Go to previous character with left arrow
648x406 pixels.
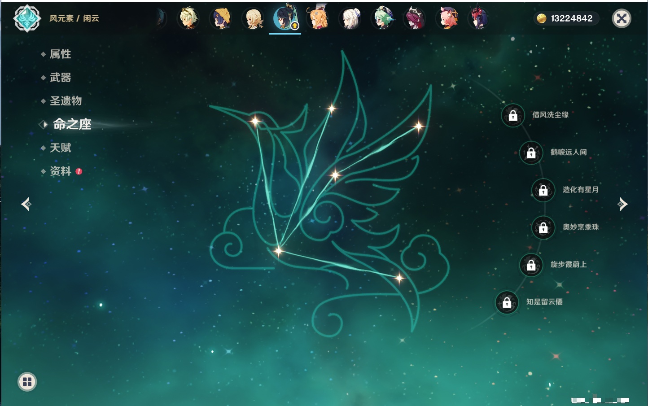[26, 204]
